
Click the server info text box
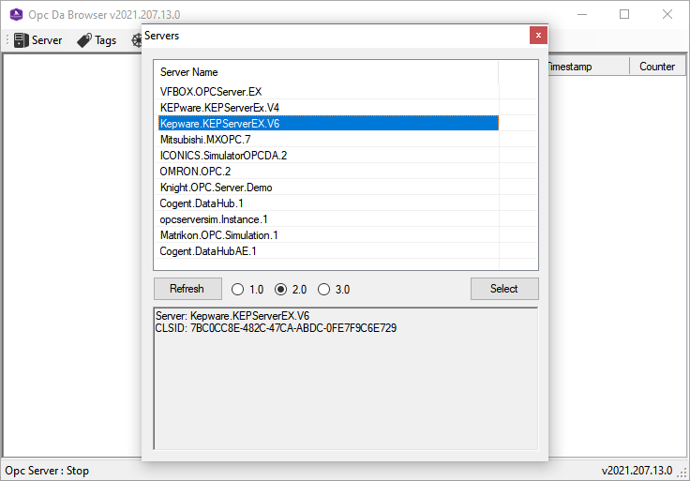[x=345, y=379]
